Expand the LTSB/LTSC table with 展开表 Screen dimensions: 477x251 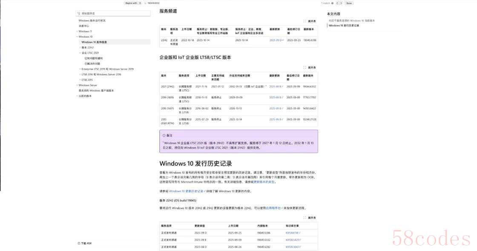click(x=310, y=68)
